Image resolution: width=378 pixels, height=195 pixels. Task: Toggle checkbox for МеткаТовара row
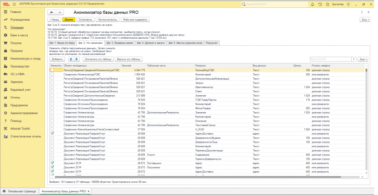coord(52,108)
